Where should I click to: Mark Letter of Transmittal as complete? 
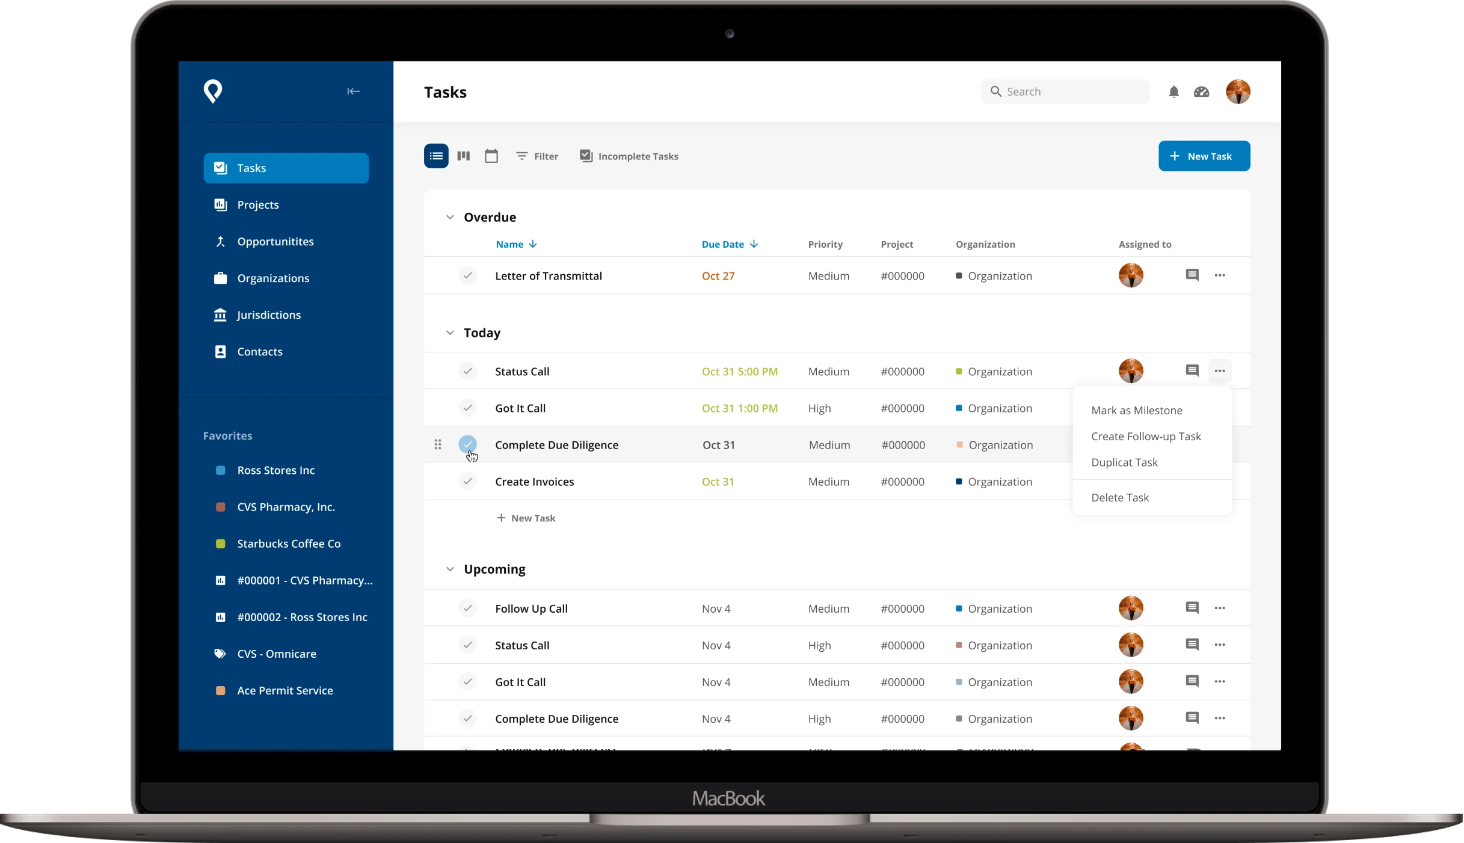[x=468, y=275]
